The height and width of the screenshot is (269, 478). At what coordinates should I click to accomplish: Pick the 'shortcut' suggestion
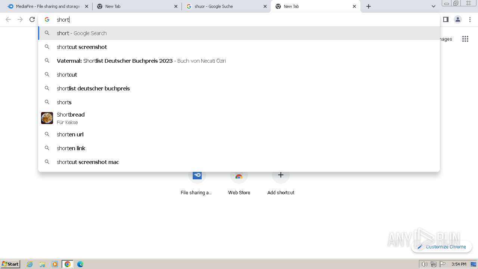tap(239, 75)
